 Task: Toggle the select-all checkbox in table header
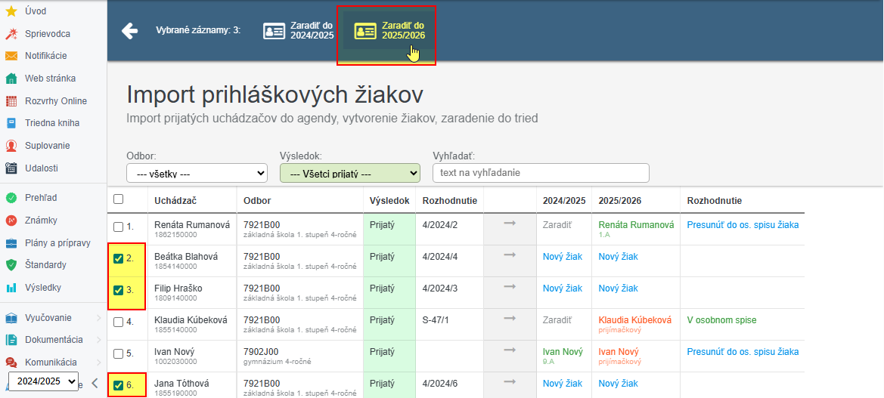click(x=118, y=199)
